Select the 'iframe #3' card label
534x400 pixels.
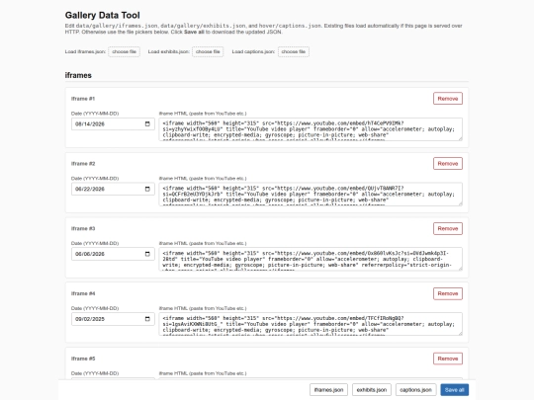[x=83, y=228]
